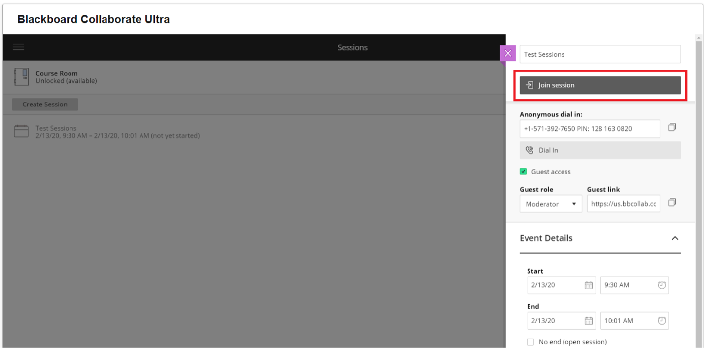The image size is (705, 349).
Task: Edit the Start date field 2/13/20
Action: point(561,285)
